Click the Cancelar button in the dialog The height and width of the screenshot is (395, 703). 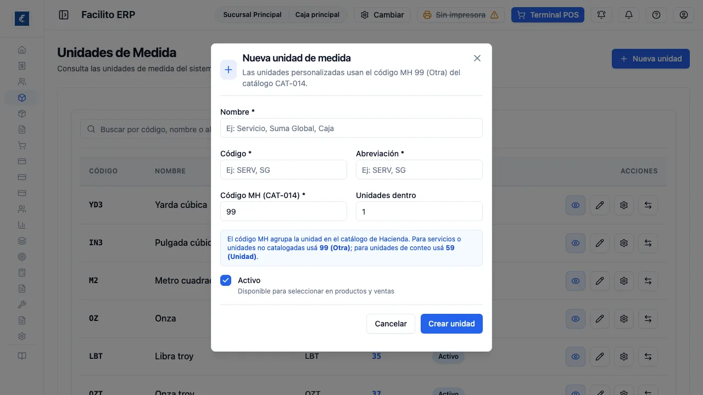pos(390,324)
